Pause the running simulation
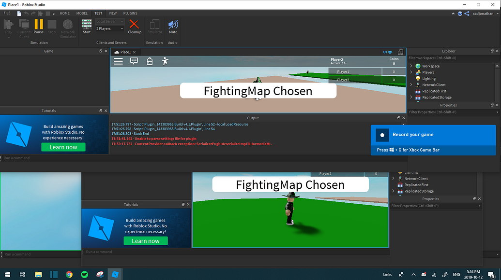 [x=38, y=28]
